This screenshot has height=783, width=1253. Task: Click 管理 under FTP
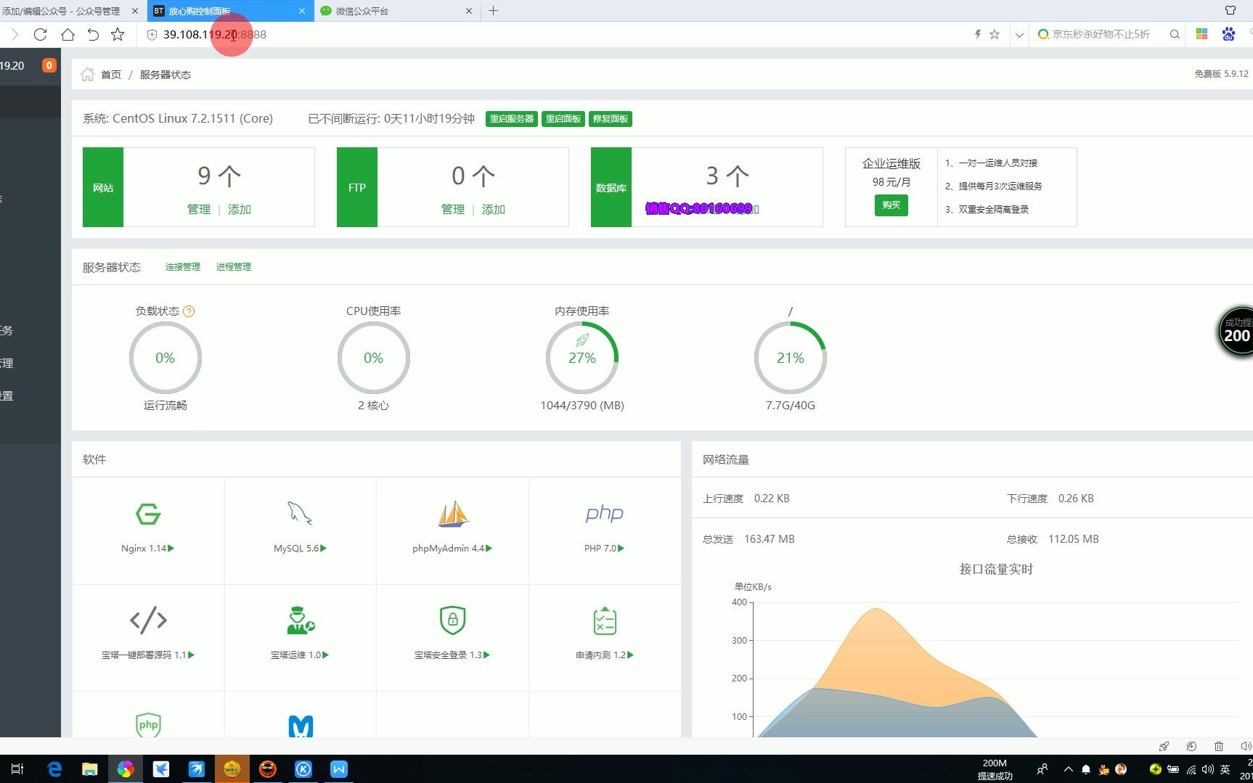[x=453, y=209]
